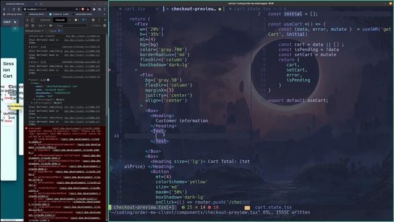Open the browser extensions puzzle icon

pos(94,9)
